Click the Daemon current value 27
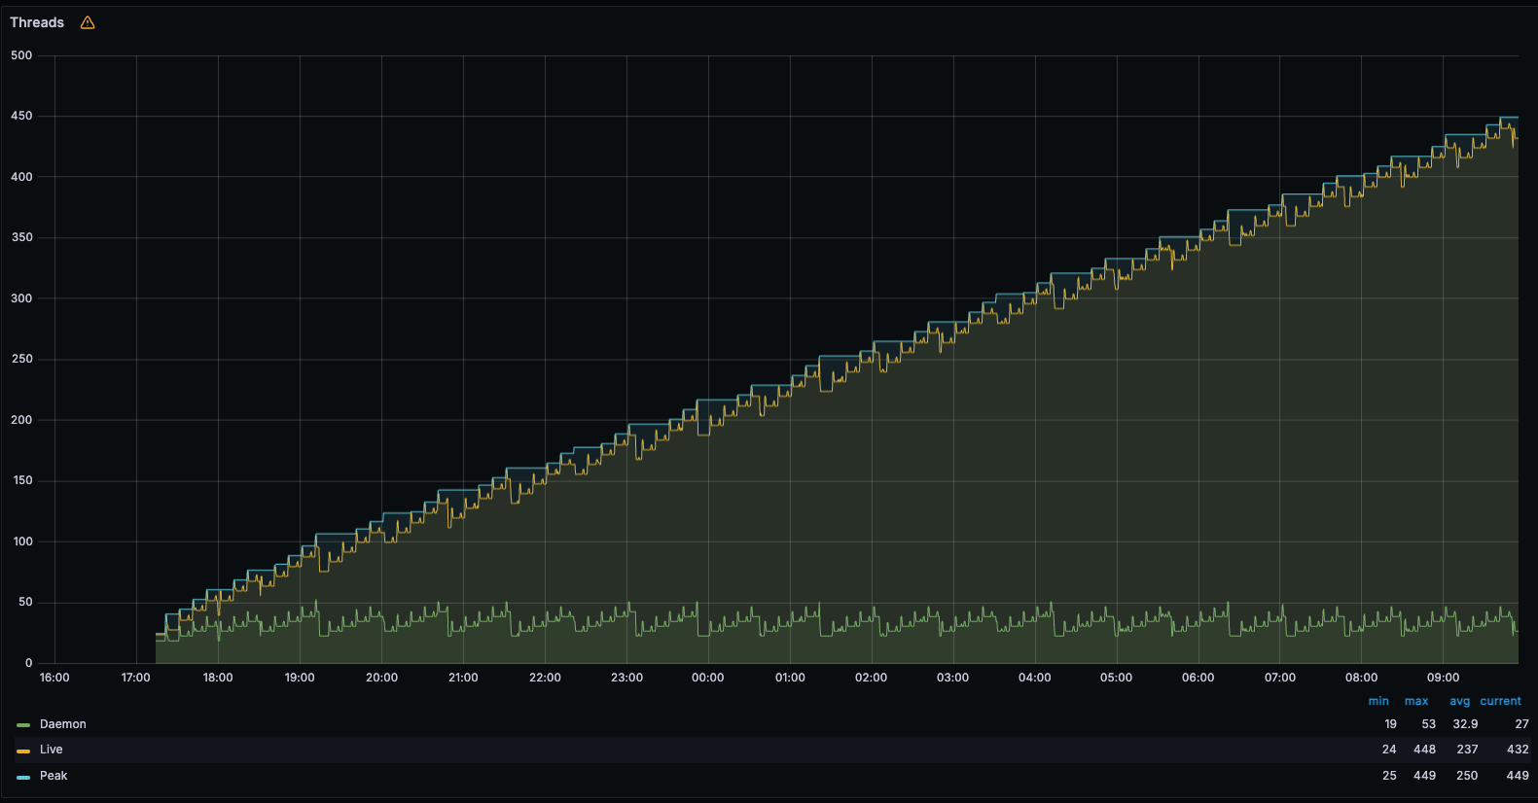 pos(1522,724)
